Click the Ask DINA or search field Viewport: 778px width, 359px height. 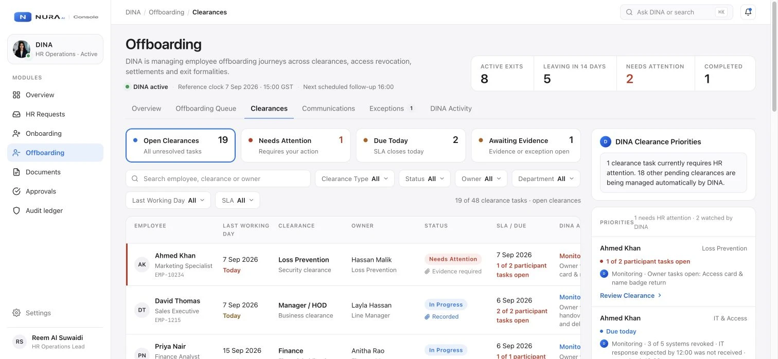[677, 12]
